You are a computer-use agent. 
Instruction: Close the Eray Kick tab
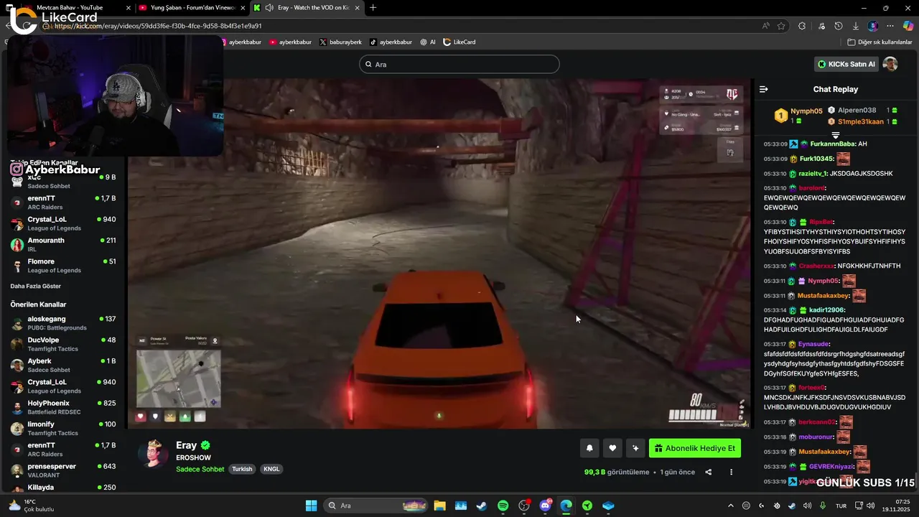358,8
